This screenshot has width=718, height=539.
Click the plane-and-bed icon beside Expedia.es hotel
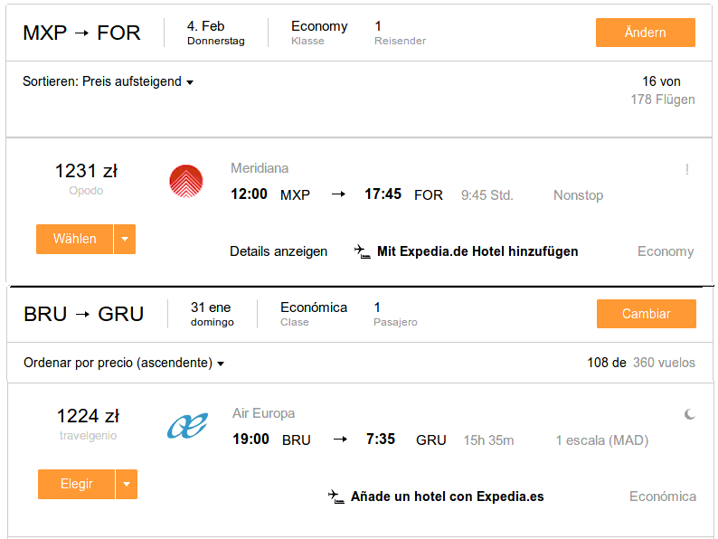click(x=336, y=496)
